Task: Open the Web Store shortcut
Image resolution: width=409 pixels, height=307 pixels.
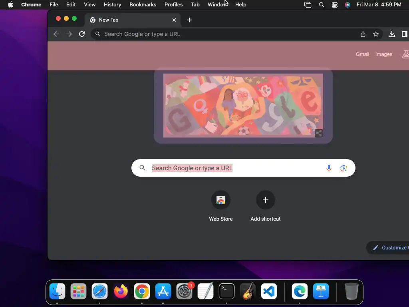Action: click(220, 206)
